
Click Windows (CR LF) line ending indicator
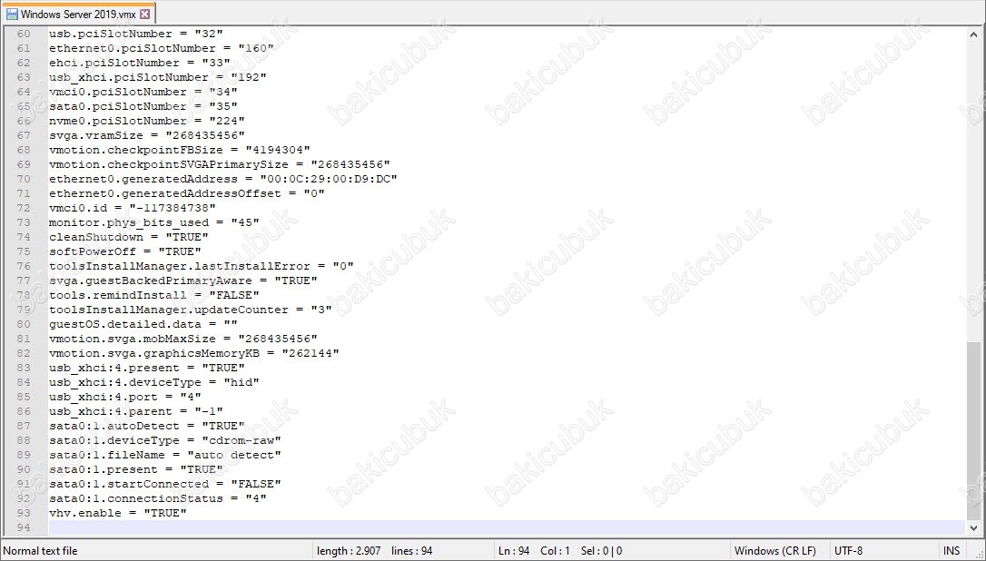(x=775, y=551)
